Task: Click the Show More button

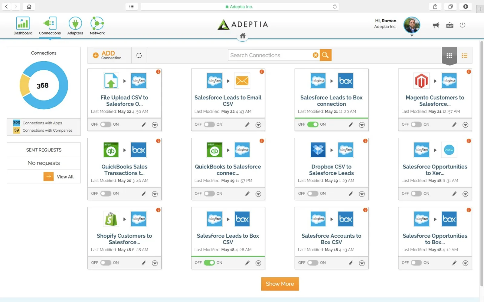Action: click(x=280, y=284)
